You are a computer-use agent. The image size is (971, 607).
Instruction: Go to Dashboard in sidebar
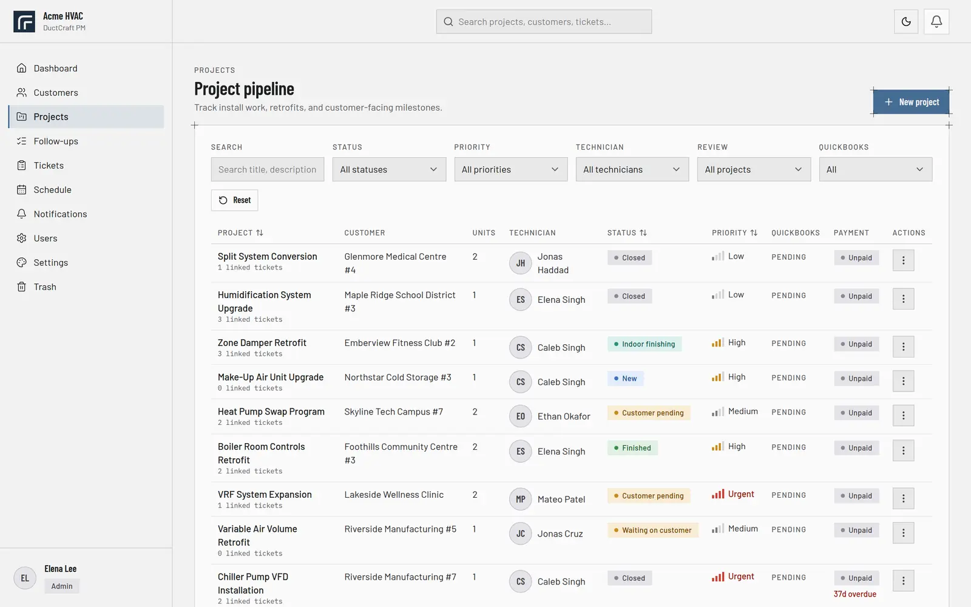pyautogui.click(x=86, y=69)
